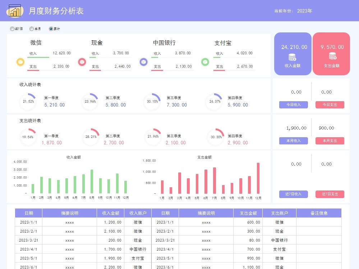Click the first quarter income ring 21.52%
This screenshot has width=359, height=269.
point(28,102)
